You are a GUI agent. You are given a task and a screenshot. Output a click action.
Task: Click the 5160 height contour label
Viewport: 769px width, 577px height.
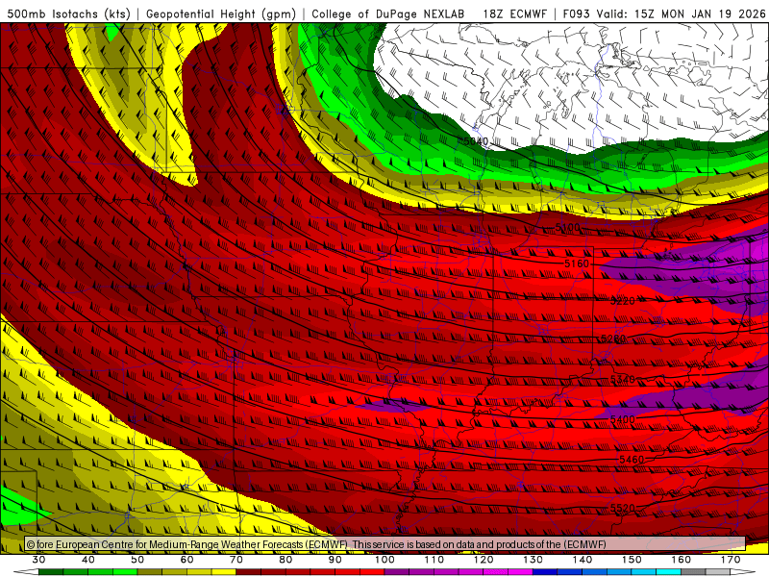point(576,263)
